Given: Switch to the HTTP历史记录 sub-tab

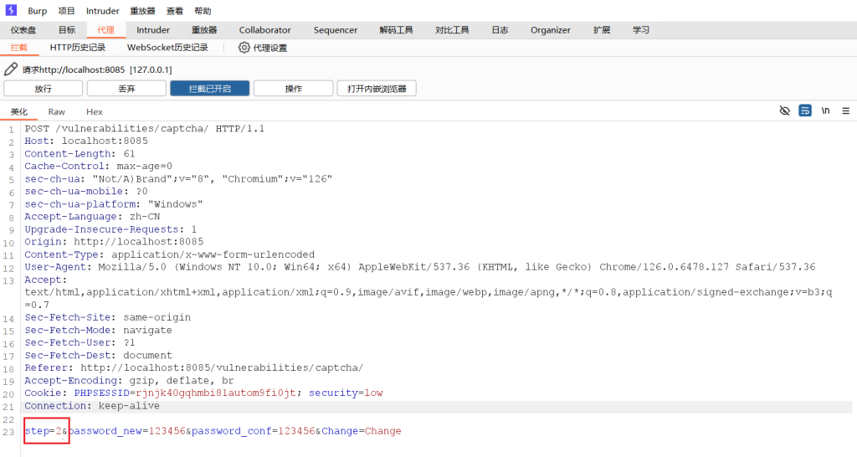Looking at the screenshot, I should pyautogui.click(x=78, y=48).
